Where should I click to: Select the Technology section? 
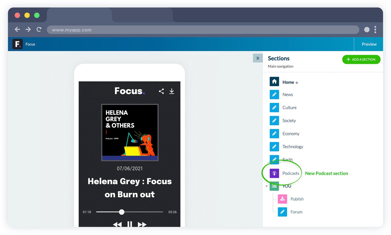pyautogui.click(x=292, y=147)
